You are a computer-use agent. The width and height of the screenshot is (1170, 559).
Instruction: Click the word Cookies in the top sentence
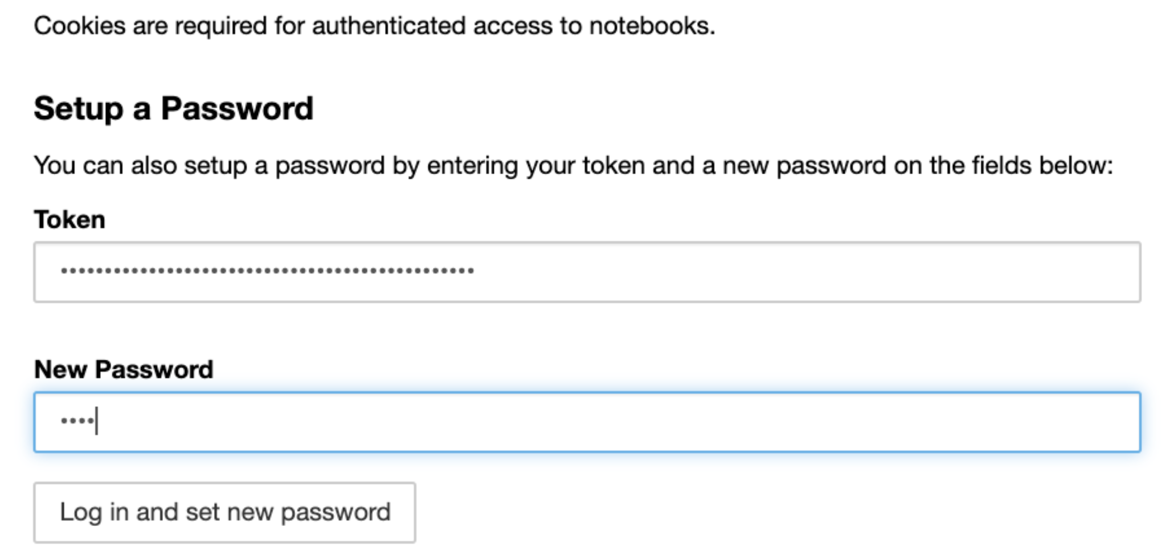79,26
